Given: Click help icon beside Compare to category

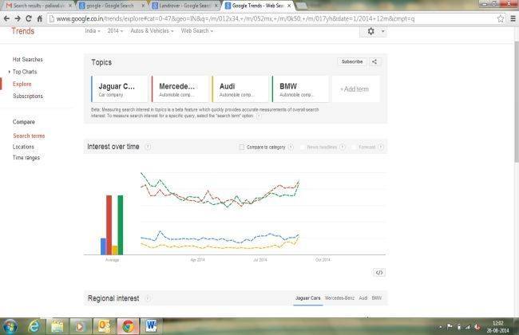Looking at the screenshot, I should coord(291,148).
